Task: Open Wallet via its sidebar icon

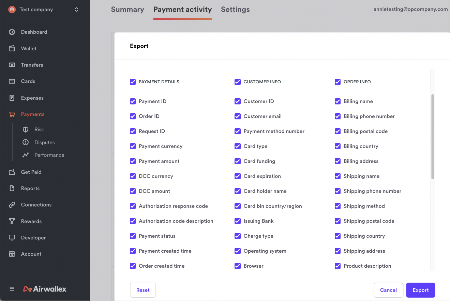Action: click(x=12, y=49)
